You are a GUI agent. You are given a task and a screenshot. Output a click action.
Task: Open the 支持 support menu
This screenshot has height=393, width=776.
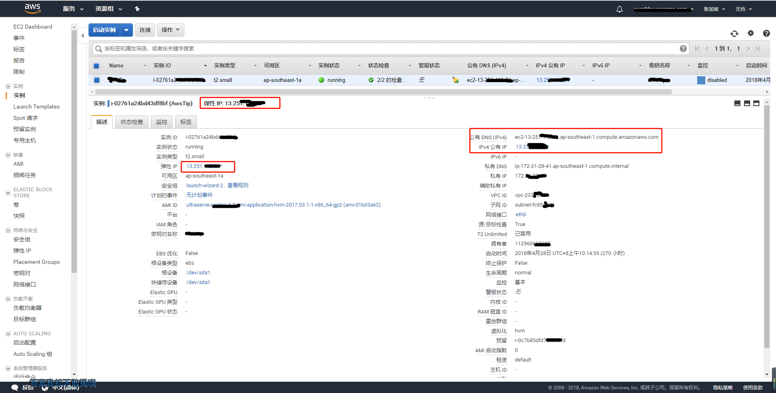coord(743,9)
